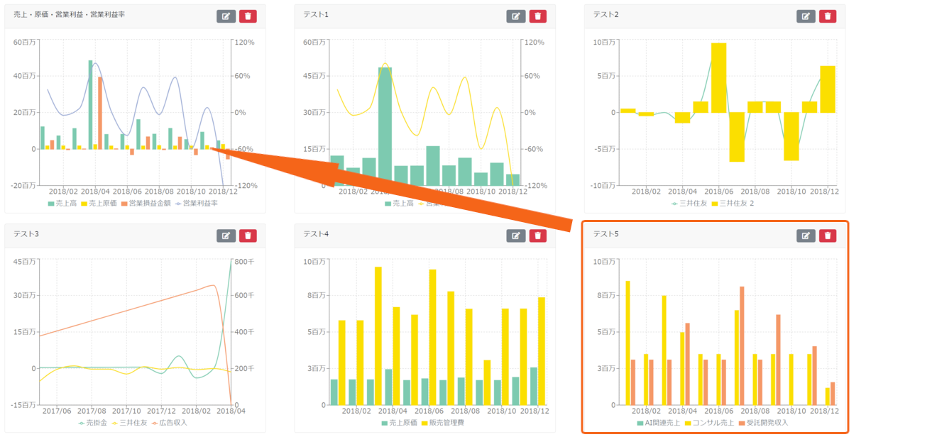Edit the テスト3 chart

pos(226,236)
